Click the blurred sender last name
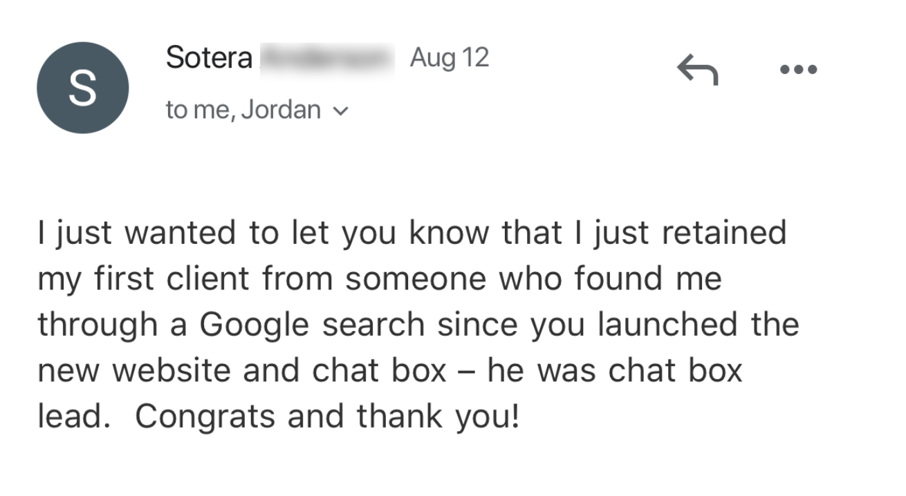Viewport: 906px width, 496px height. tap(326, 58)
